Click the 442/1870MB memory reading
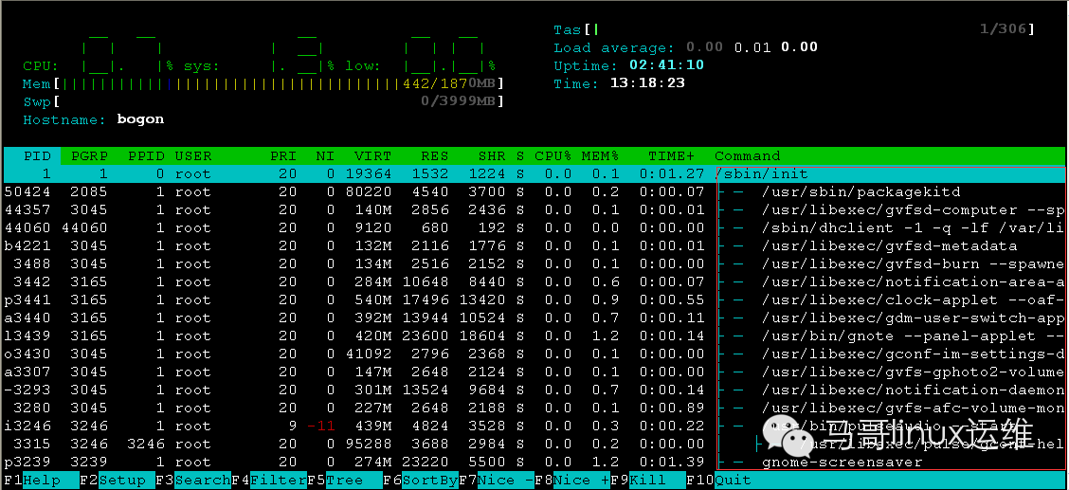1069x490 pixels. tap(451, 83)
